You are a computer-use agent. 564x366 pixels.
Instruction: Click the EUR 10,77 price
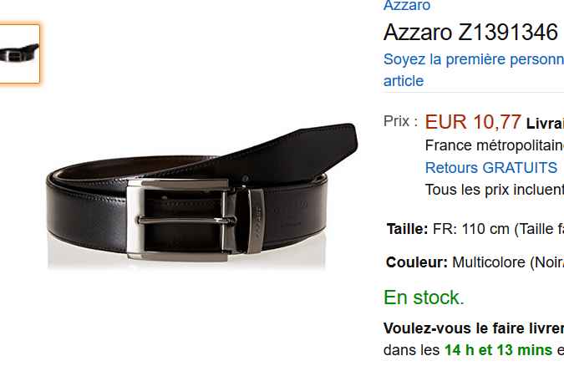[473, 122]
